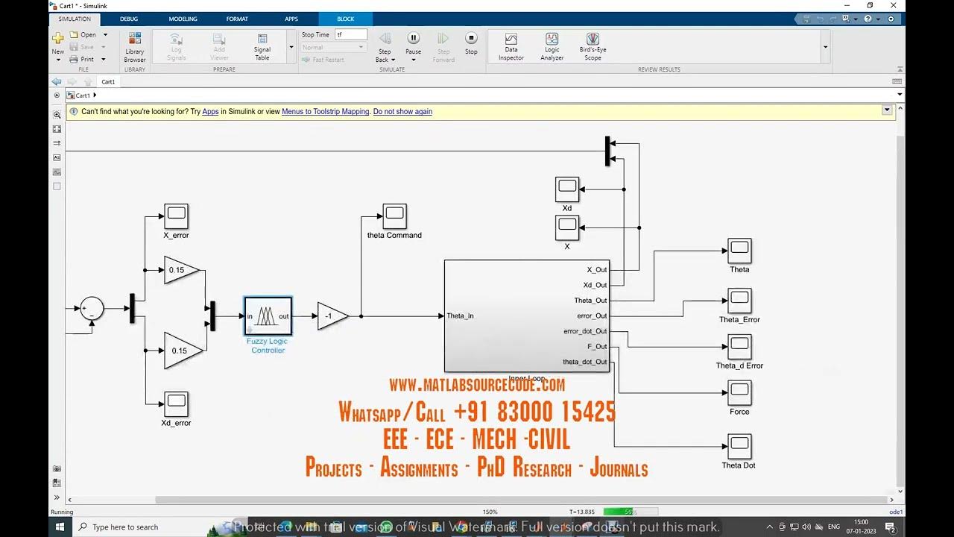Click the Fit to View icon in the left palette
Screen dimensions: 954x537
57,129
